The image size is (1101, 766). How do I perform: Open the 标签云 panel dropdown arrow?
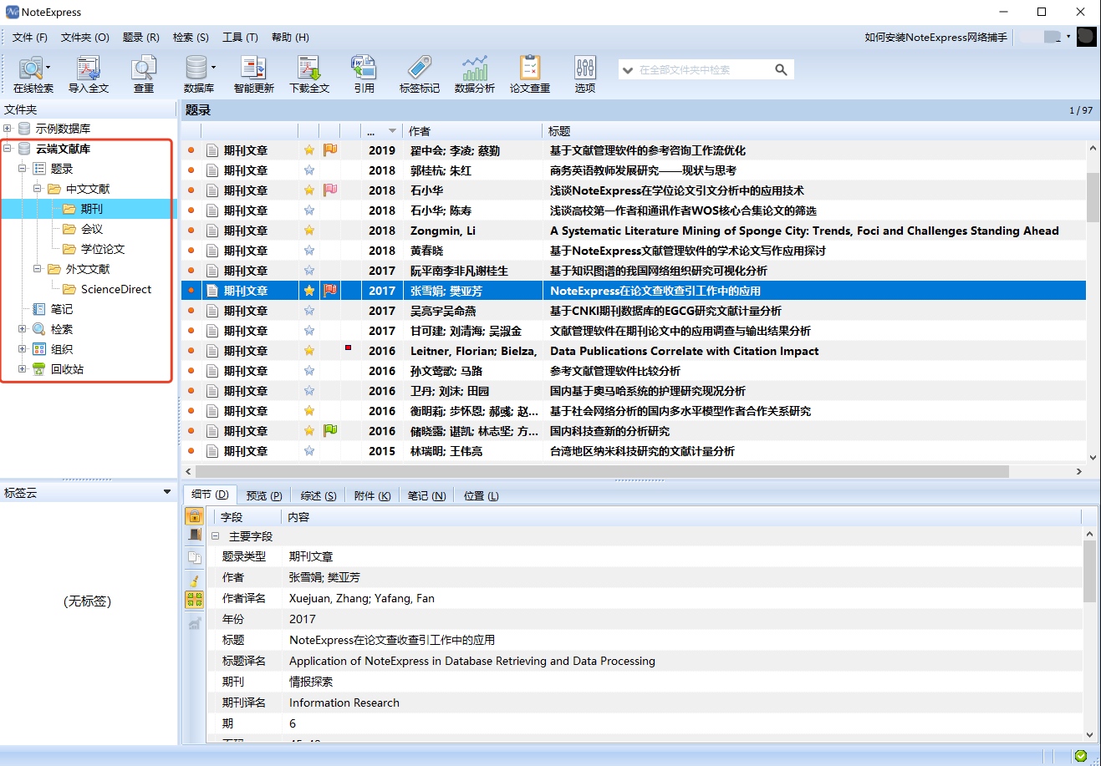point(167,493)
